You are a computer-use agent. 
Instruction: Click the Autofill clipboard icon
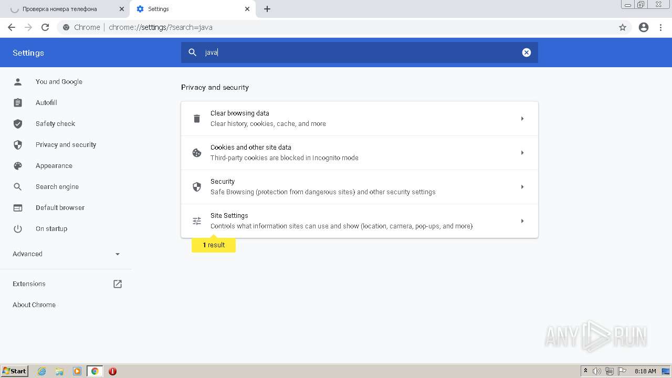click(18, 103)
